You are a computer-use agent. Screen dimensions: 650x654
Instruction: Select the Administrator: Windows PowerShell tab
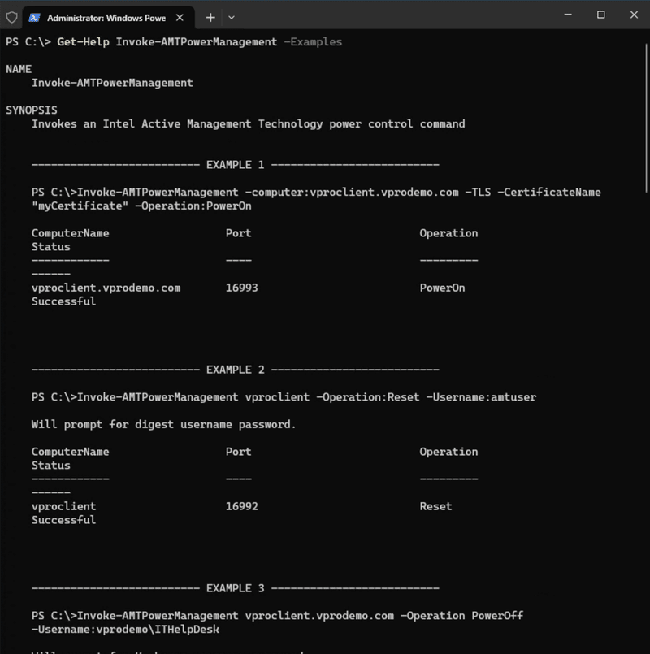(109, 18)
